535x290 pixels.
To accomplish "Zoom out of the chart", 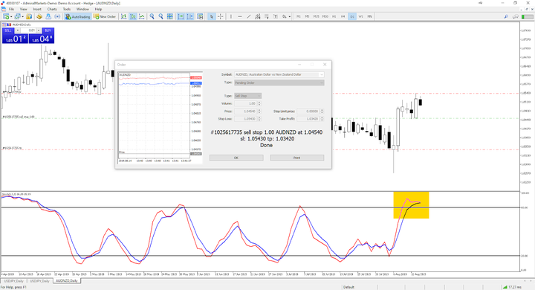I will pyautogui.click(x=160, y=16).
